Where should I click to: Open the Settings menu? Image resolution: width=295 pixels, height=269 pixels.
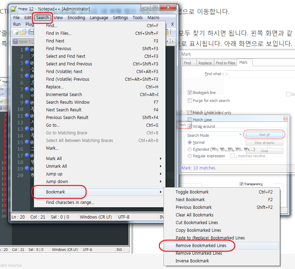pyautogui.click(x=120, y=18)
